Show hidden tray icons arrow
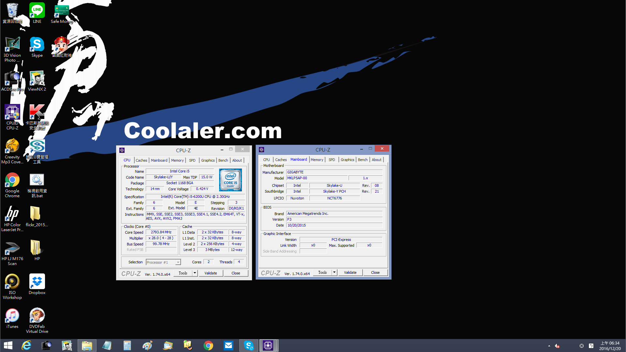 pyautogui.click(x=549, y=346)
